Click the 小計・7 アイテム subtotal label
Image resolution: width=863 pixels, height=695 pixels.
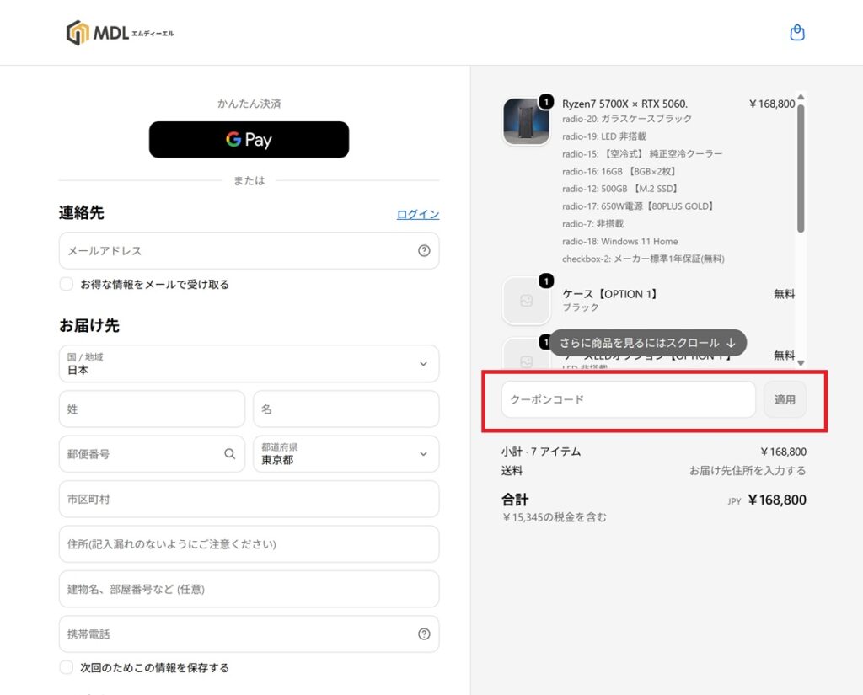coord(541,452)
